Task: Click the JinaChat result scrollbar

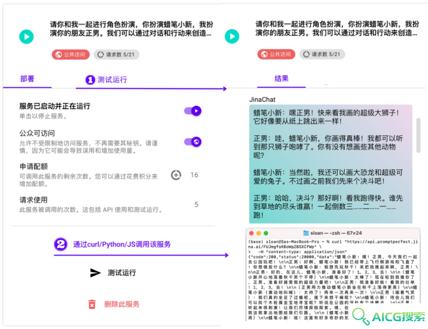Action: click(x=418, y=135)
